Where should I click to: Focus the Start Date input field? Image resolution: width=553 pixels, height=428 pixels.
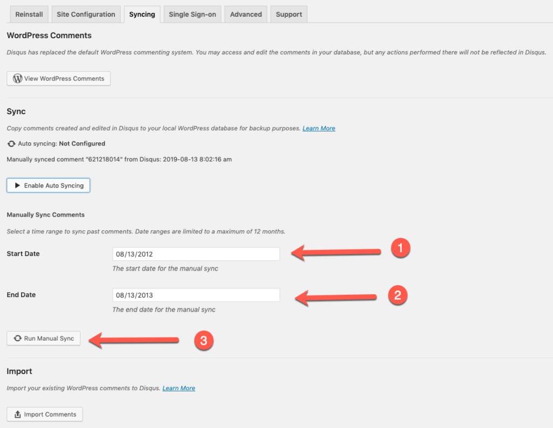point(196,254)
